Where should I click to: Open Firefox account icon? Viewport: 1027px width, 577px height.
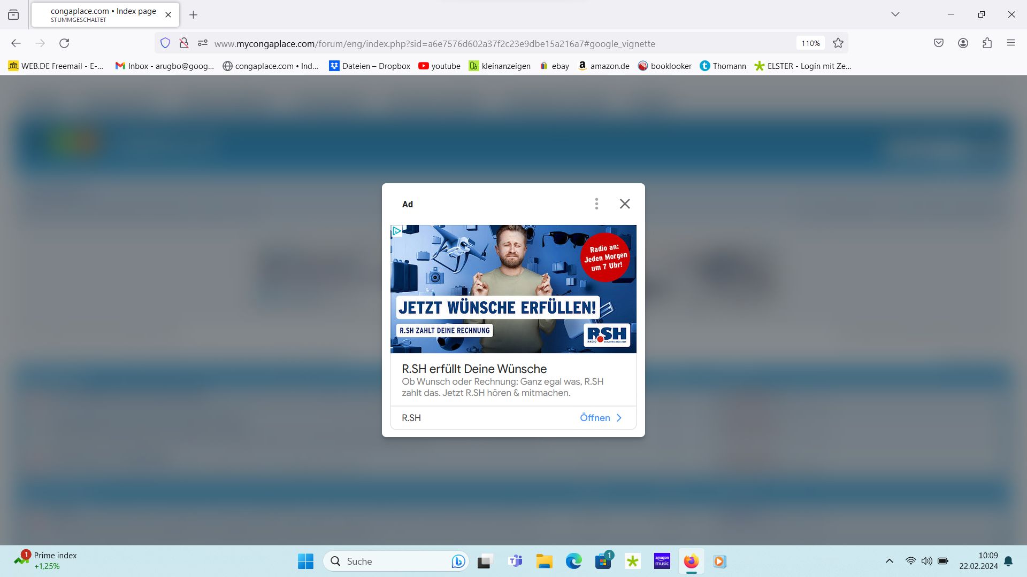[963, 43]
